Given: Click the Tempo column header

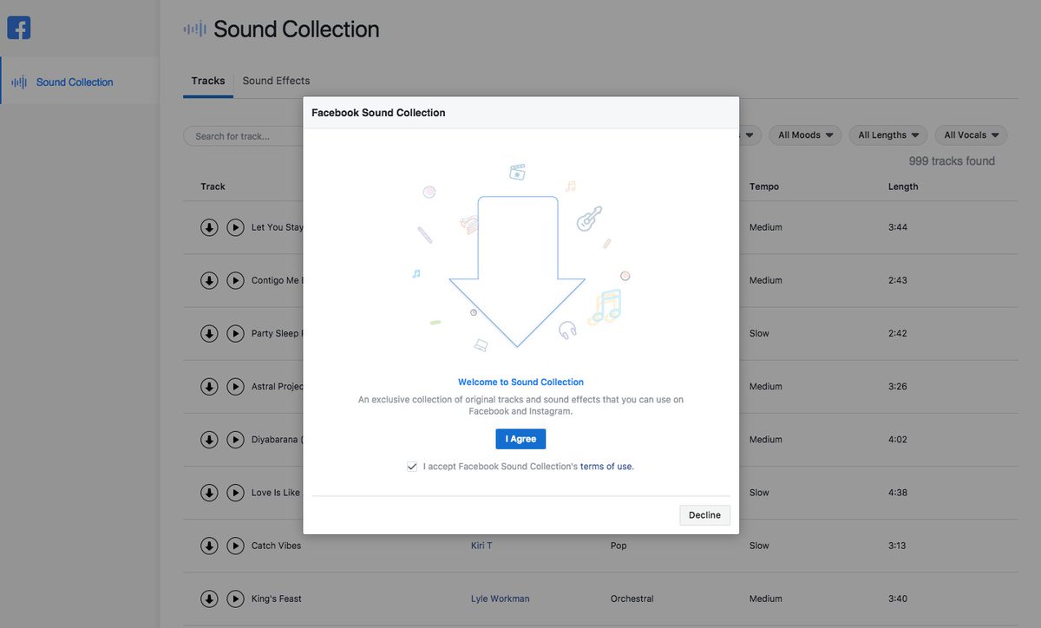Looking at the screenshot, I should click(x=764, y=186).
